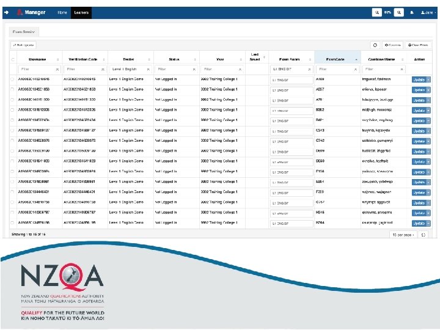The image size is (440, 330).
Task: Open Update dropdown arrow for A169 row
Action: click(x=428, y=80)
